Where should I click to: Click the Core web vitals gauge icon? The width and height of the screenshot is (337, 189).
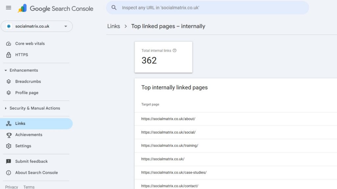pyautogui.click(x=9, y=44)
